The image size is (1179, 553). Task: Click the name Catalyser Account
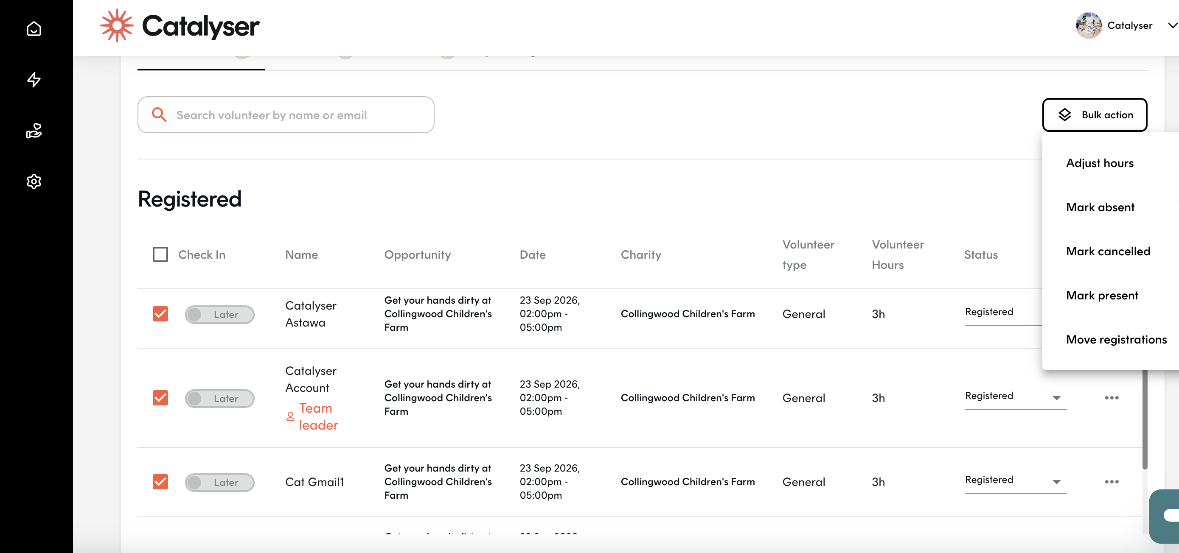pyautogui.click(x=311, y=379)
